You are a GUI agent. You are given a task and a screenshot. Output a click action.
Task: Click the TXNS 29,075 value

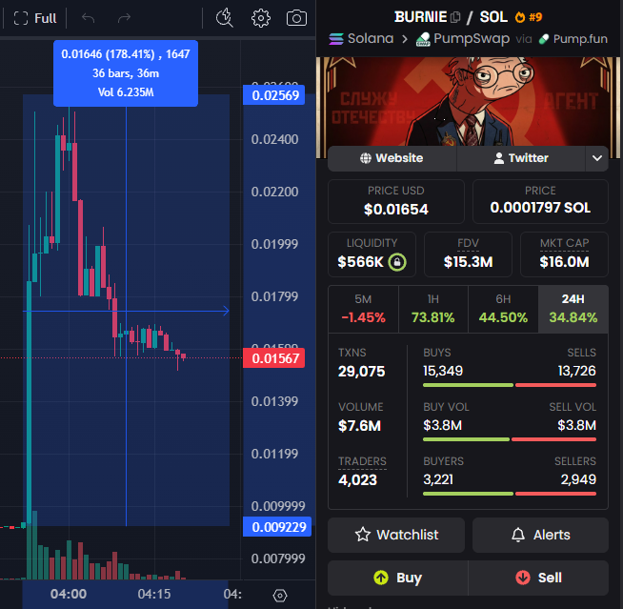tap(362, 372)
